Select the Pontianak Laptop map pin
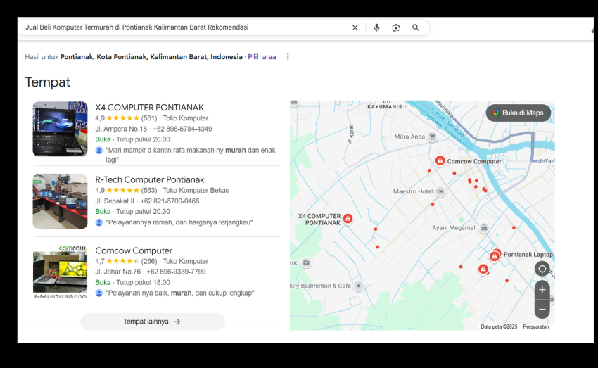This screenshot has width=598, height=368. tap(495, 255)
